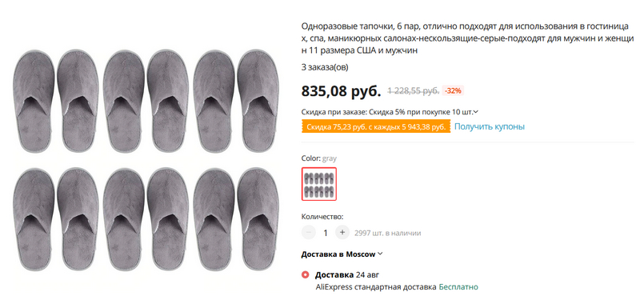
Task: Click the crossed-out 1 228,55 руб. price
Action: 413,90
